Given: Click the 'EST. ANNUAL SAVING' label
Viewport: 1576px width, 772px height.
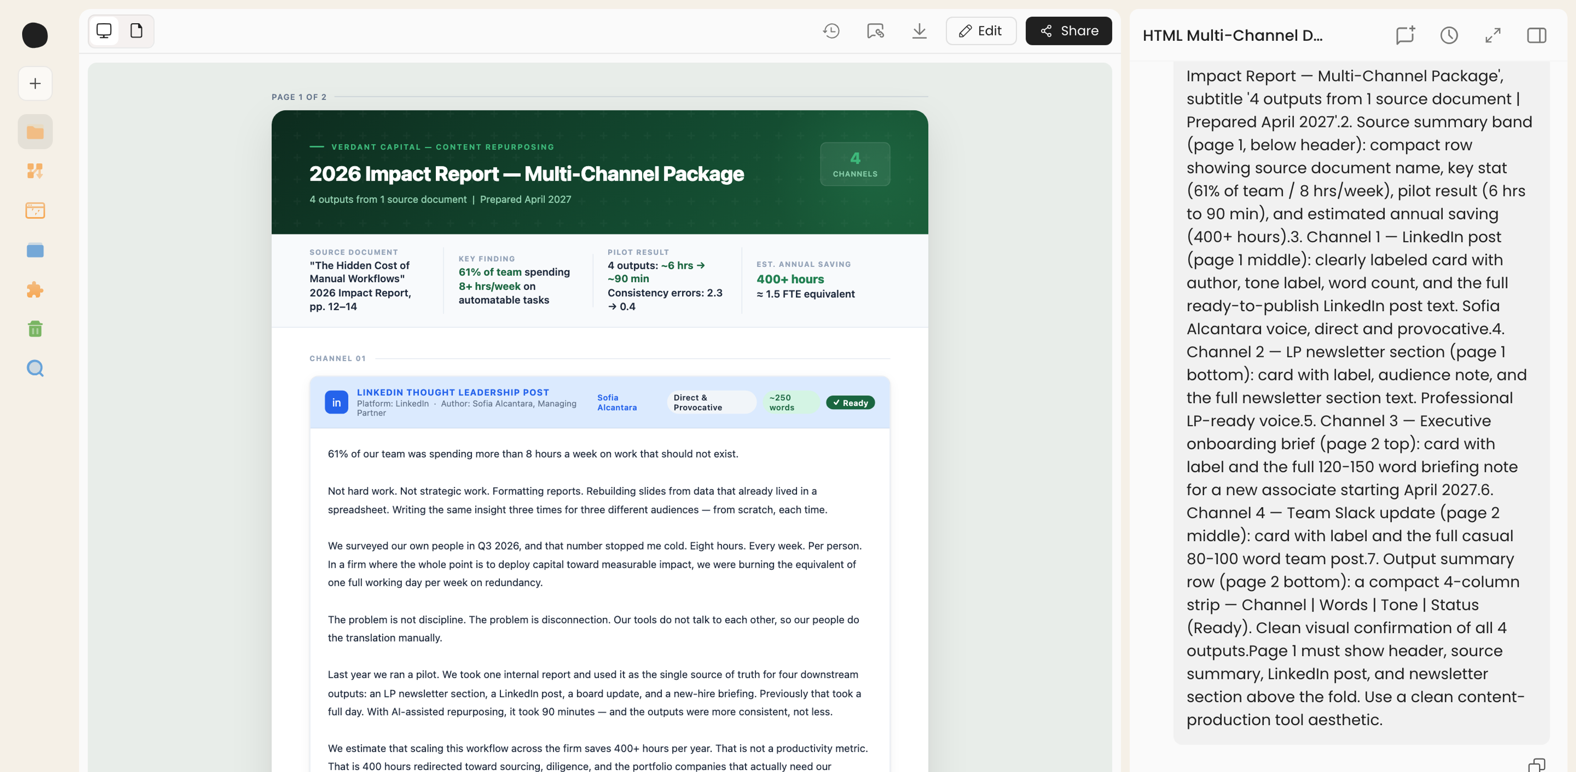Looking at the screenshot, I should [803, 264].
